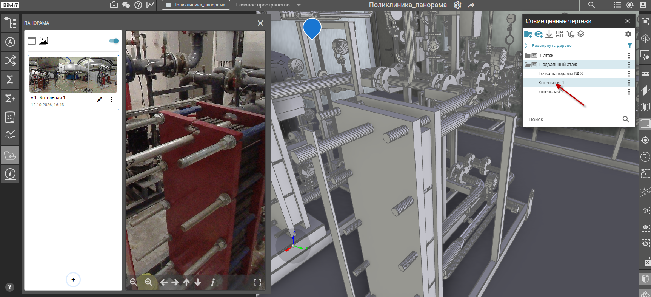
Task: Open drawings panel gear settings
Action: pos(628,34)
